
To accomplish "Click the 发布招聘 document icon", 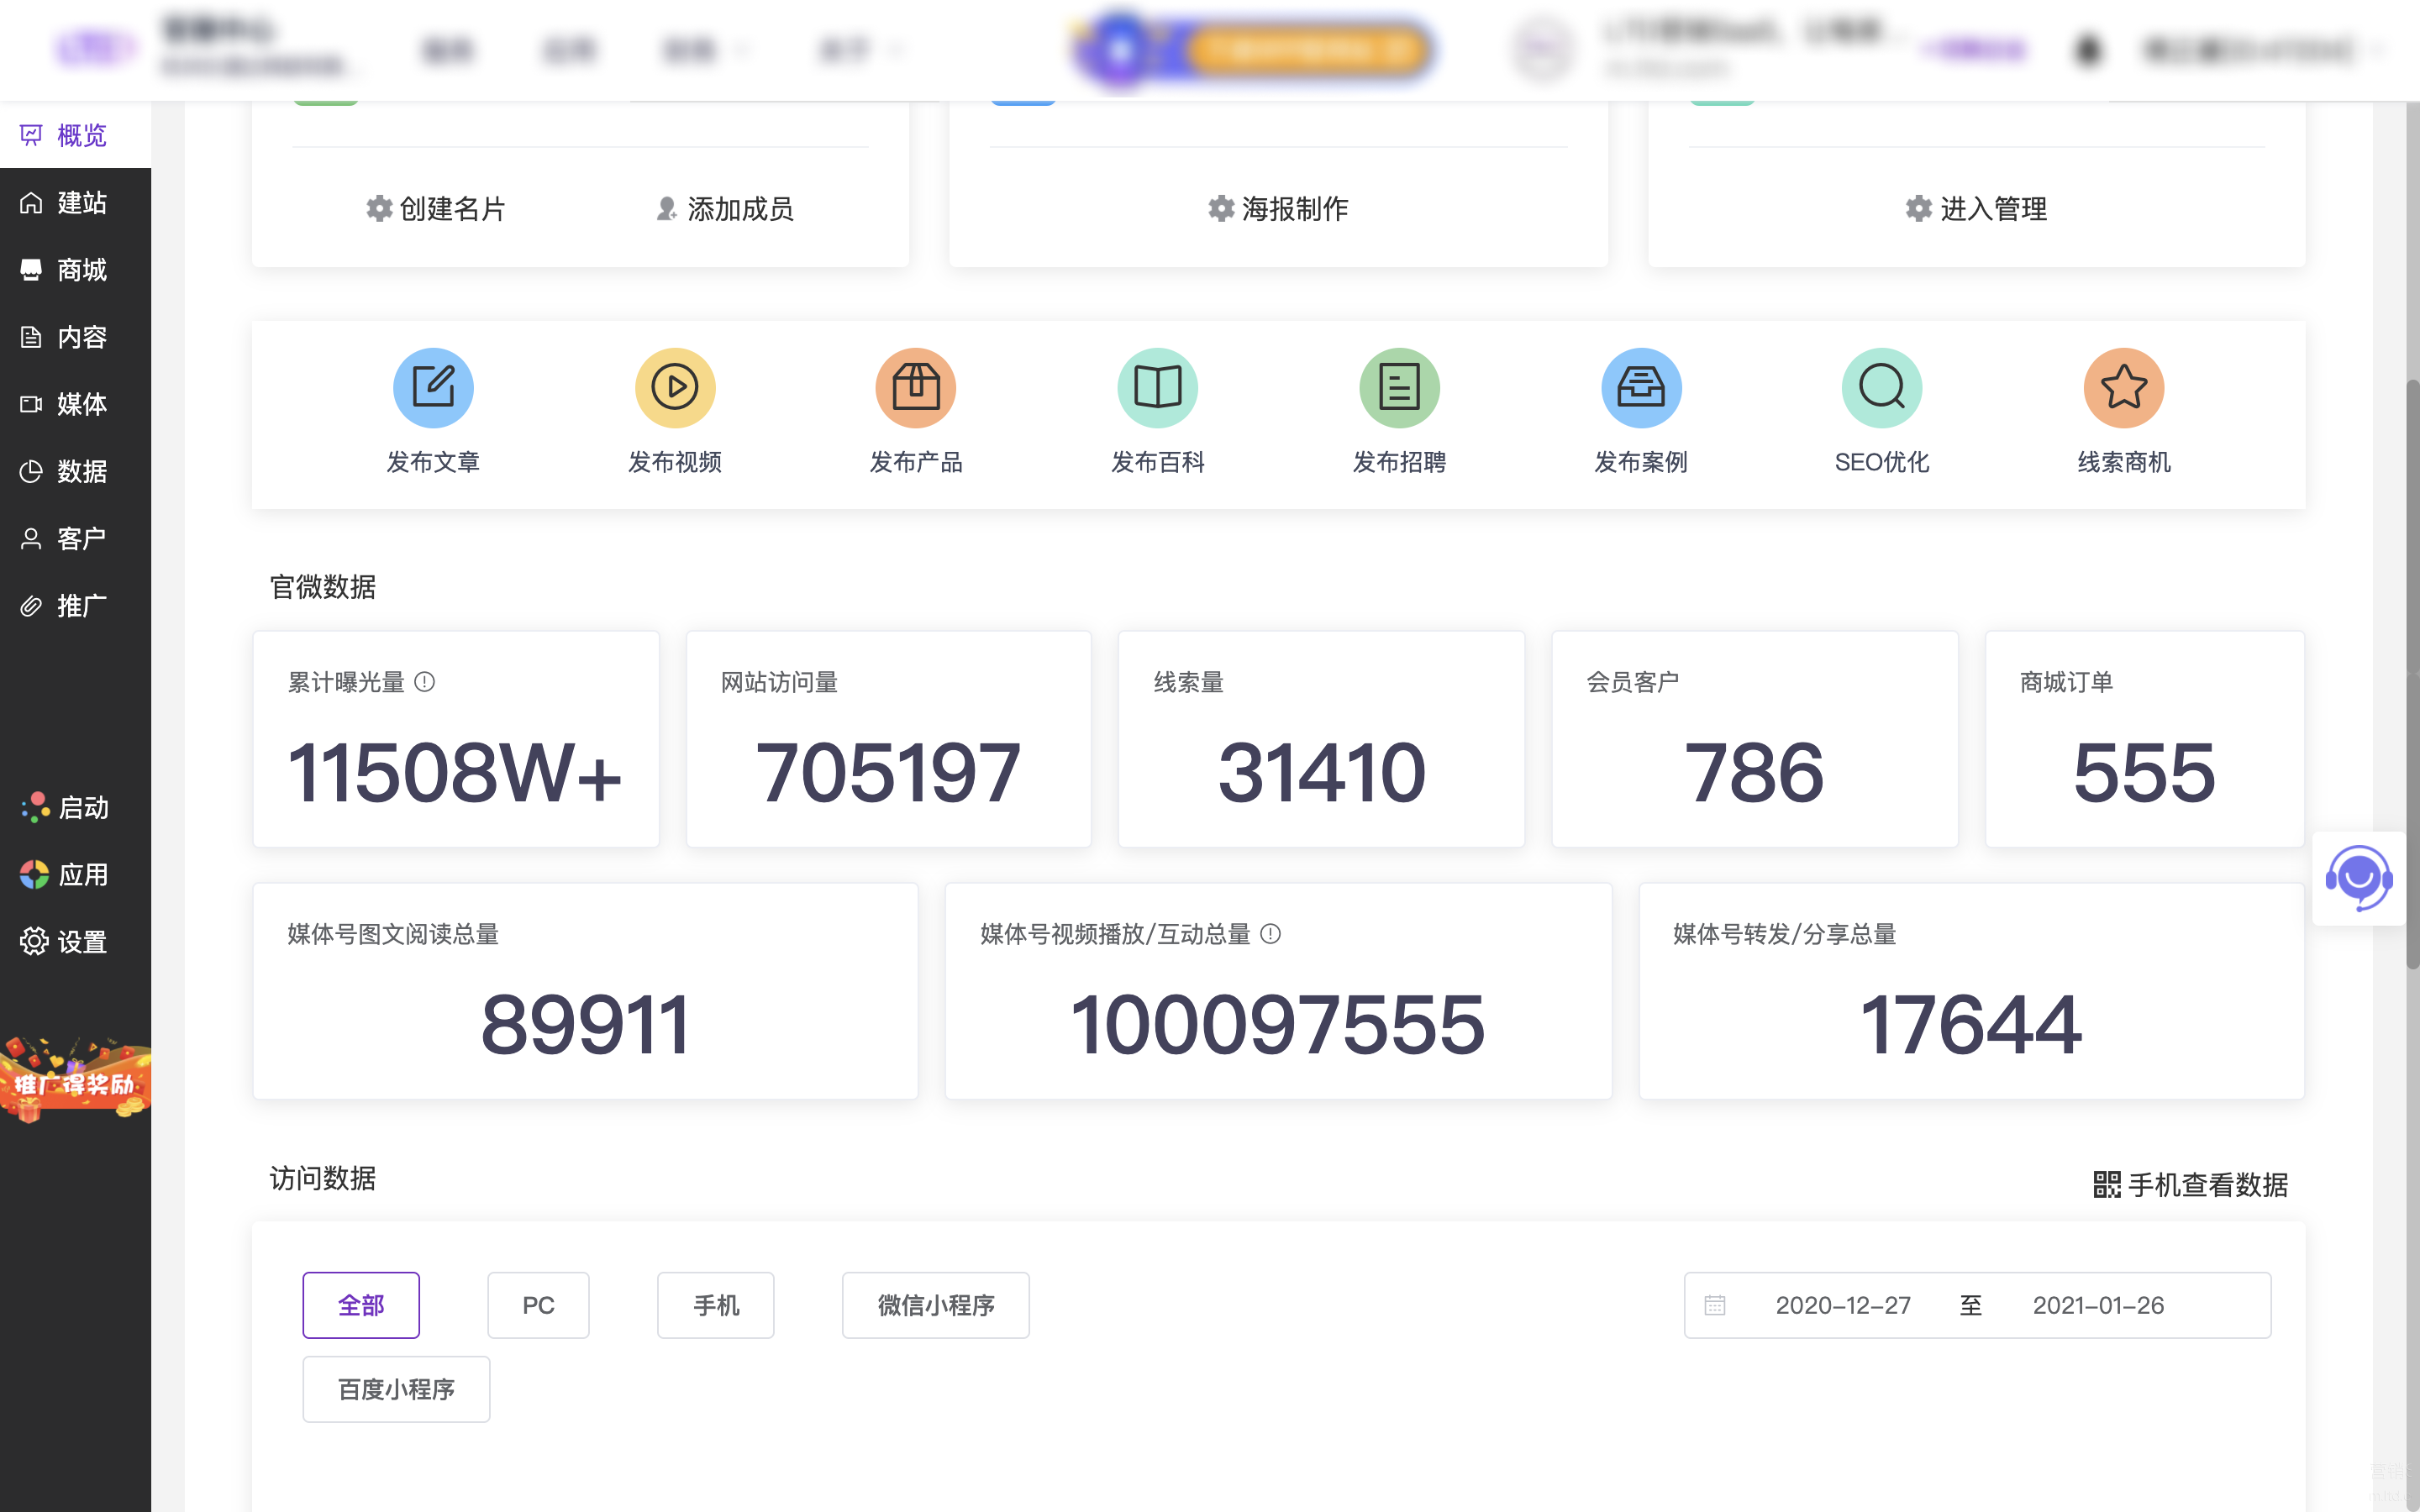I will tap(1399, 387).
